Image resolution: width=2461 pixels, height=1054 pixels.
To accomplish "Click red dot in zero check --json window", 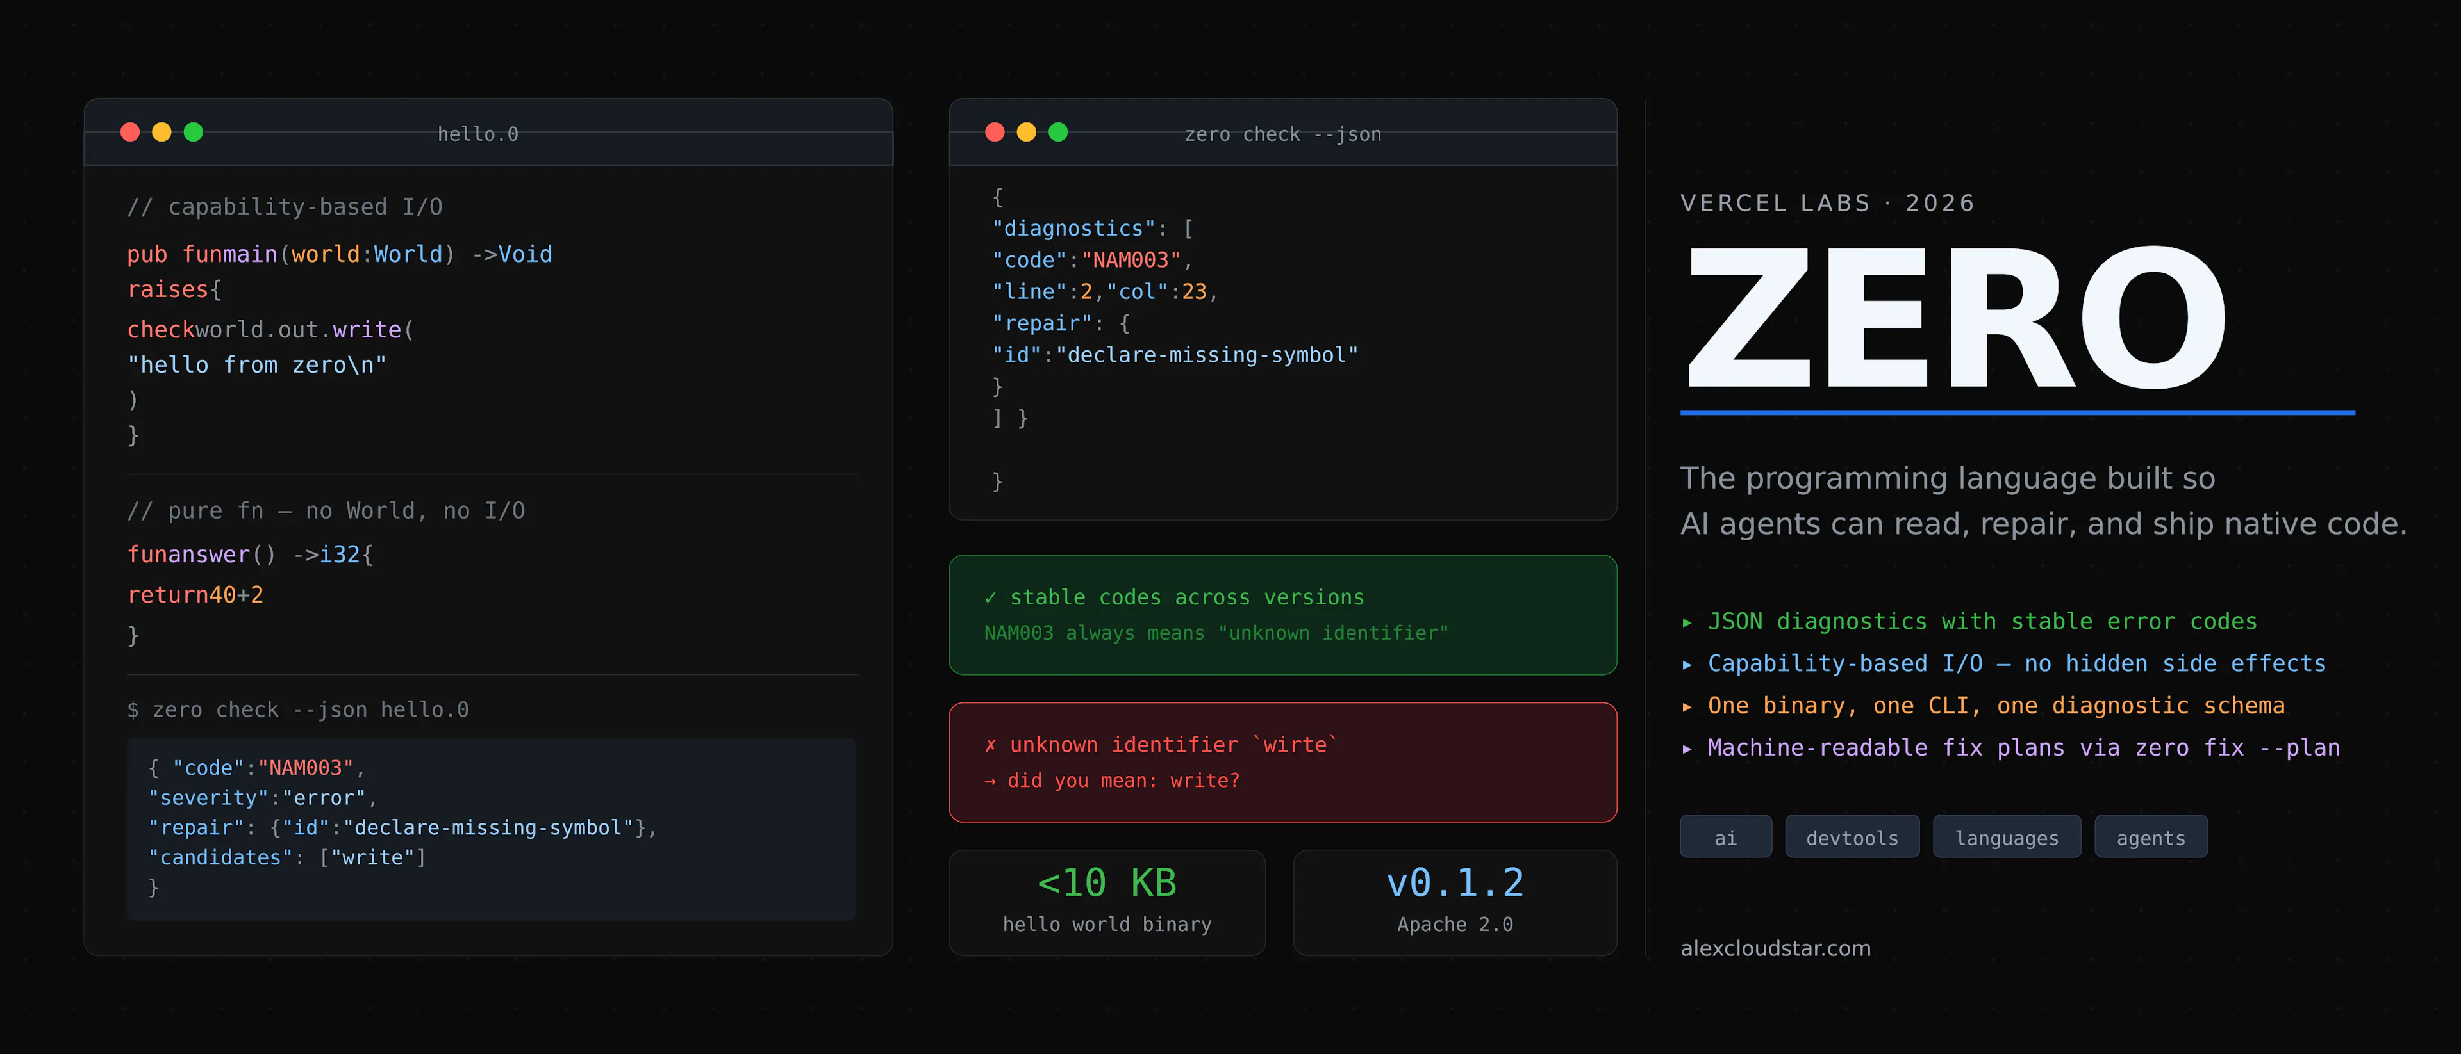I will tap(995, 132).
